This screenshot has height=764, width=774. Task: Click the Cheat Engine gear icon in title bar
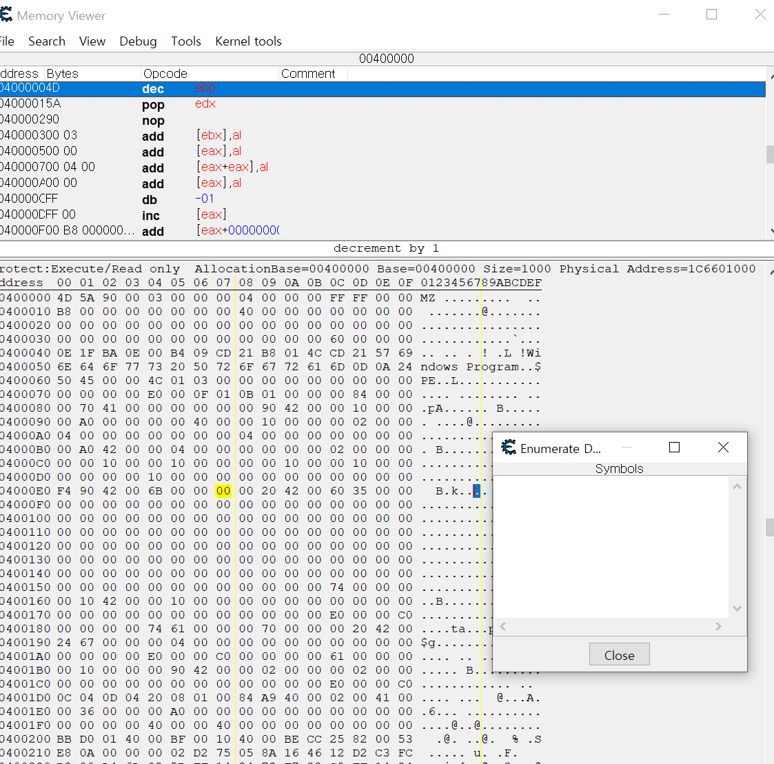8,13
